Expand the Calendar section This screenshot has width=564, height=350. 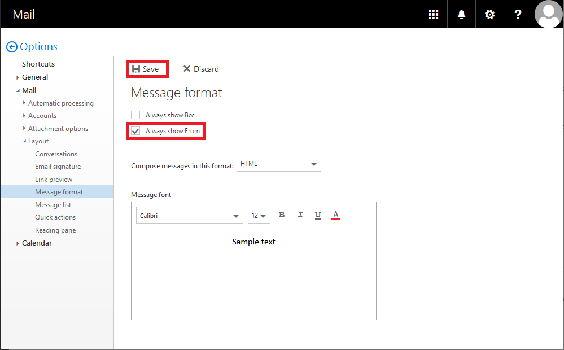coord(37,243)
